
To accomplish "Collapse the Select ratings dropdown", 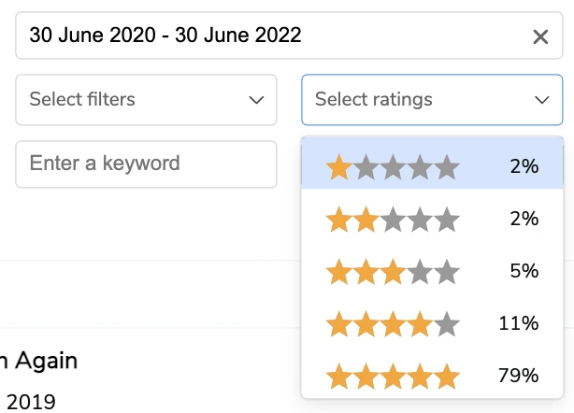I will point(432,99).
